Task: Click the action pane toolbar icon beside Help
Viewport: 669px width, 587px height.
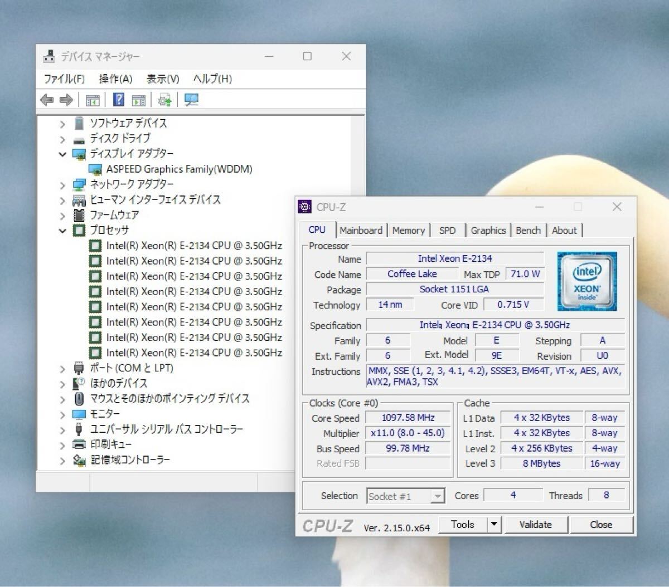Action: coord(139,100)
